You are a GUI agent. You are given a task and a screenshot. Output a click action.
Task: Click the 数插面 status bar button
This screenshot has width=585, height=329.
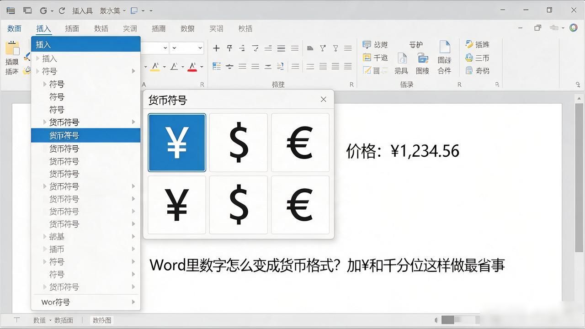64,320
